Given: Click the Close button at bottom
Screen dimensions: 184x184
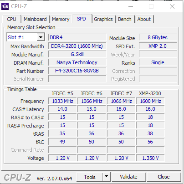Looking at the screenshot, I should 164,177.
